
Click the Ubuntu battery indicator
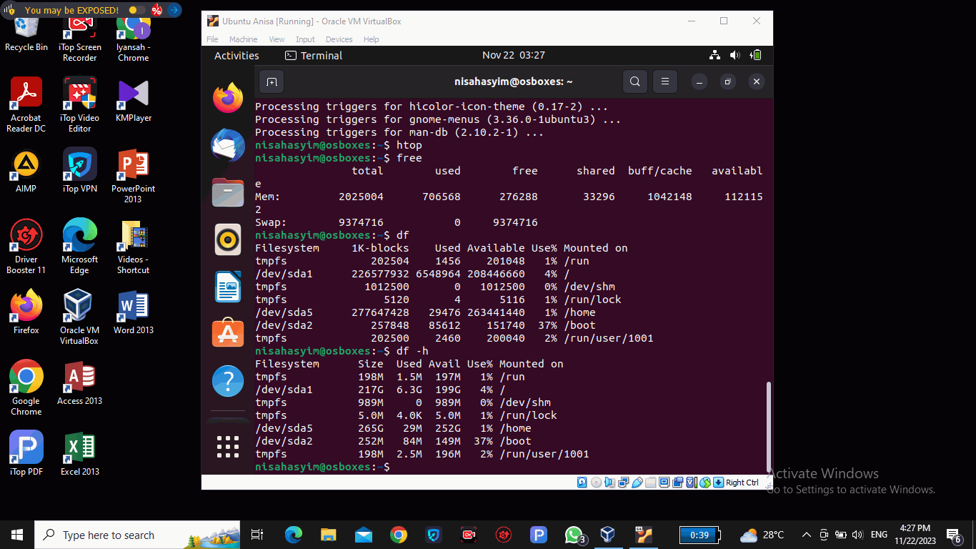click(x=755, y=55)
